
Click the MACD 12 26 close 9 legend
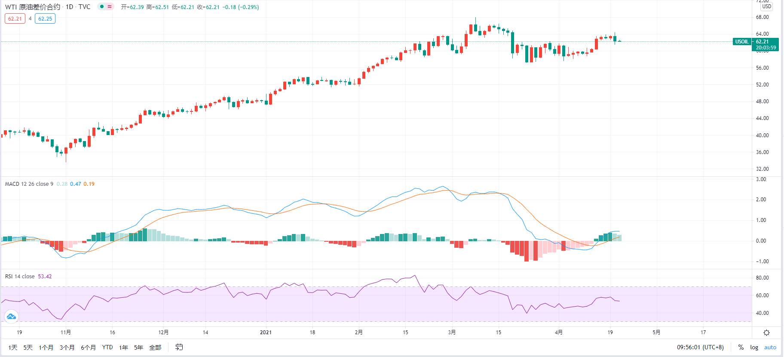click(29, 184)
